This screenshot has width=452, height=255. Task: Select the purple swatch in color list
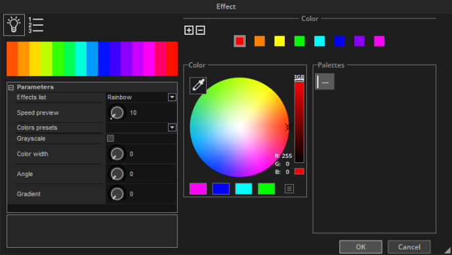click(x=360, y=41)
